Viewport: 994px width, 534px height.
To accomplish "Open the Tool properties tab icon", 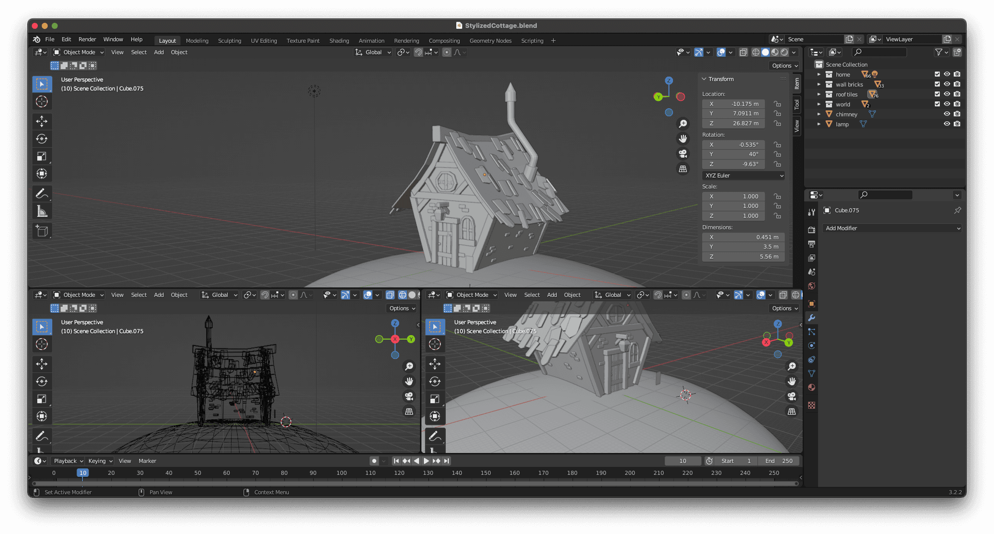I will pos(811,212).
